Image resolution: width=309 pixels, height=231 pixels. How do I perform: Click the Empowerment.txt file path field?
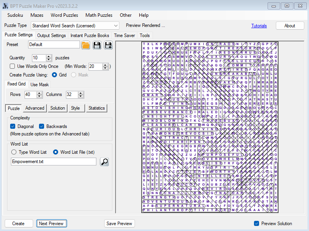(53, 162)
